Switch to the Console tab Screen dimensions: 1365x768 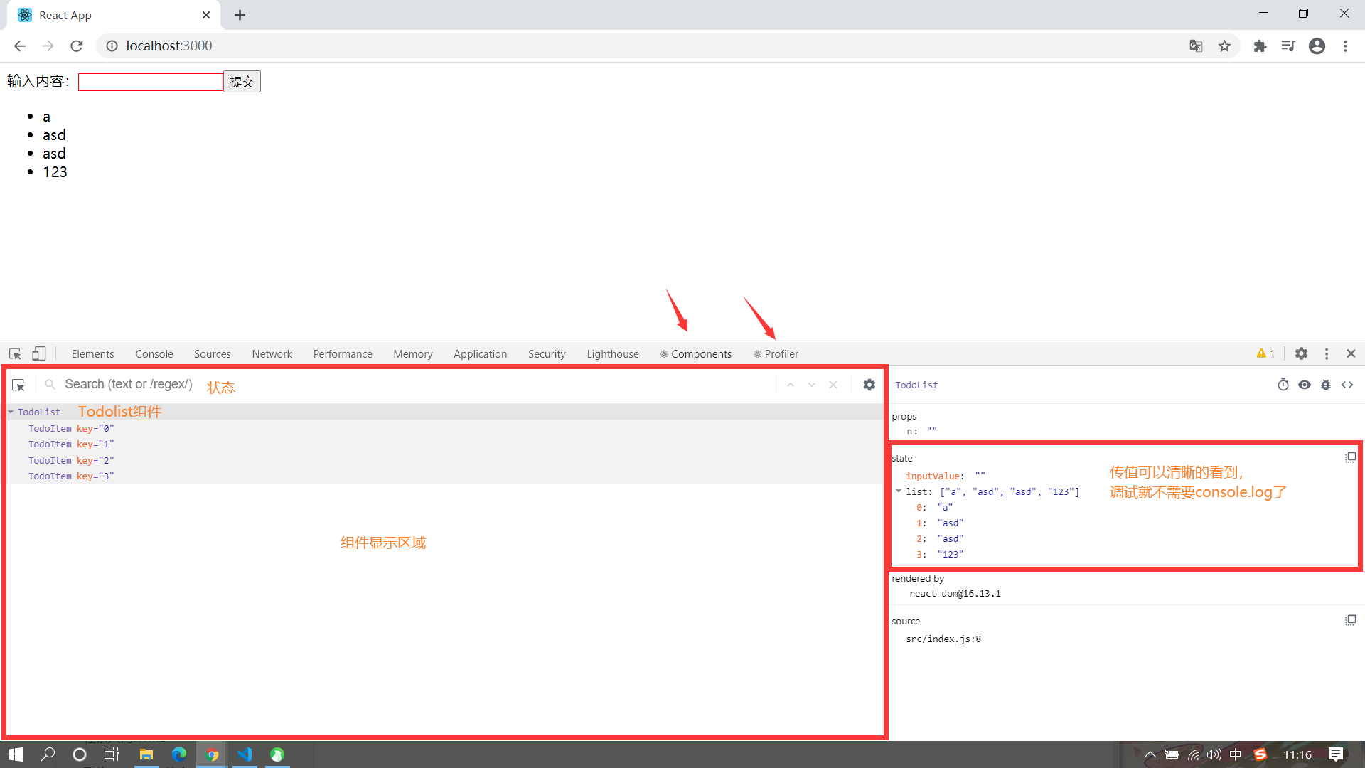click(154, 353)
